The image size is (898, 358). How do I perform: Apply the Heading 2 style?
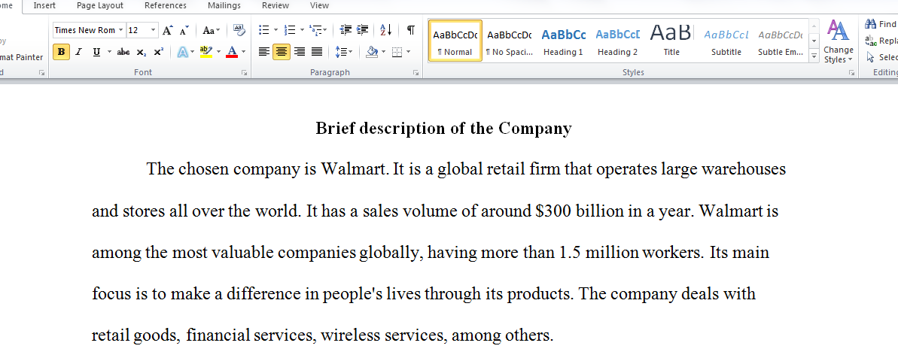pos(617,41)
